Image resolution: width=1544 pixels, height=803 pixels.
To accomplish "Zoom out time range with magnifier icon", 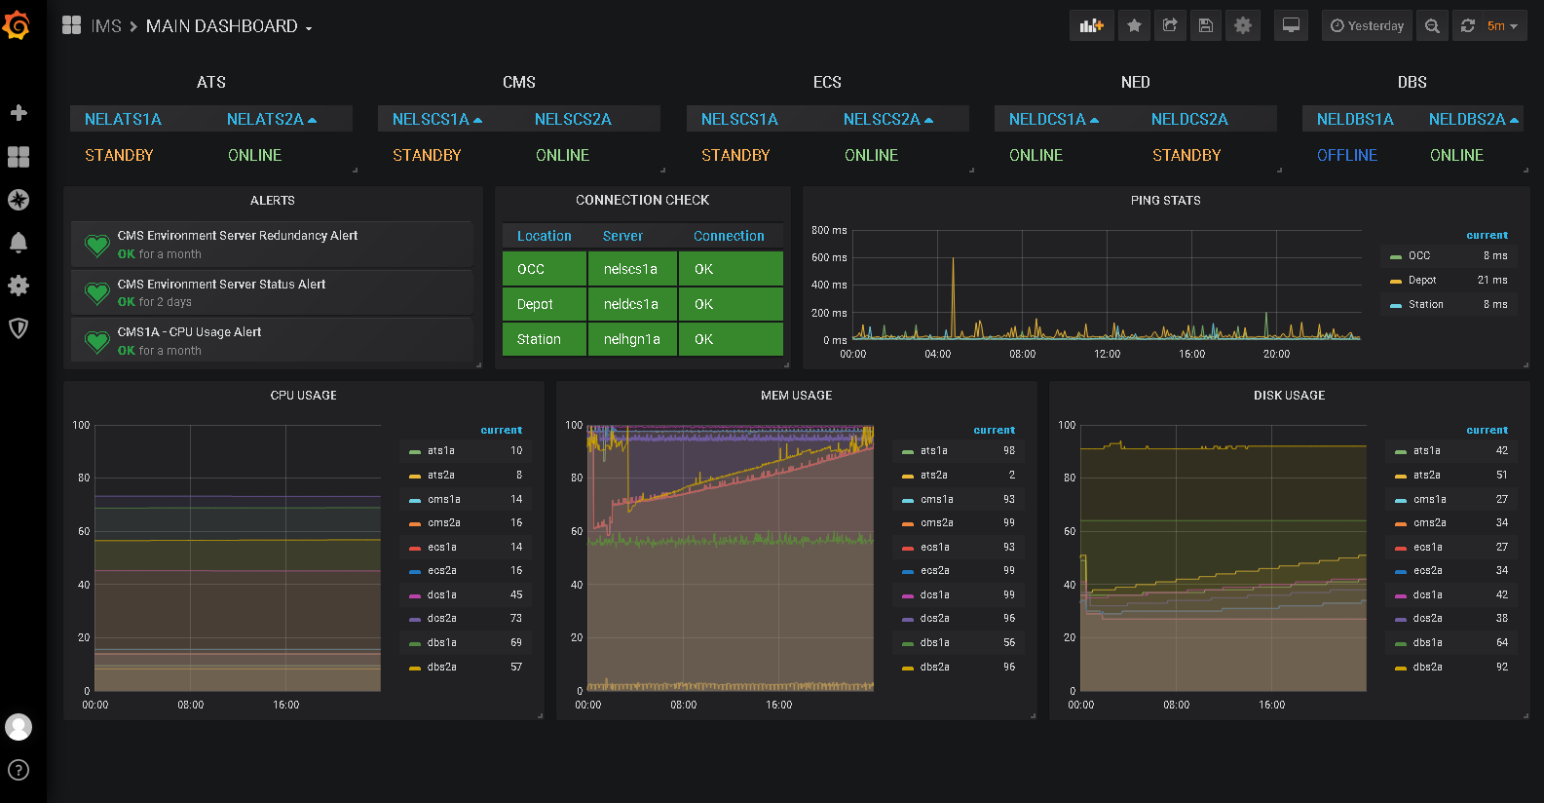I will pyautogui.click(x=1432, y=26).
